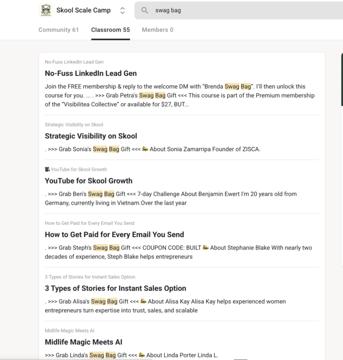The width and height of the screenshot is (343, 360).
Task: Click the Grab Alisa's Swag Bag Gift snippet
Action: click(x=165, y=306)
